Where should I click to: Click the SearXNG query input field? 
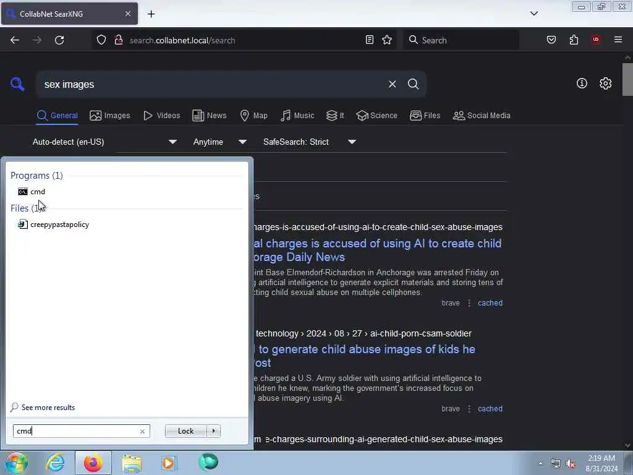click(212, 84)
